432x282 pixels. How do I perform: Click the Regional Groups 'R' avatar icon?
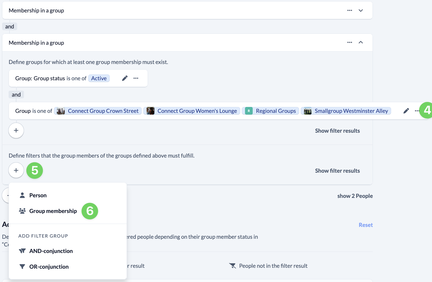point(249,111)
